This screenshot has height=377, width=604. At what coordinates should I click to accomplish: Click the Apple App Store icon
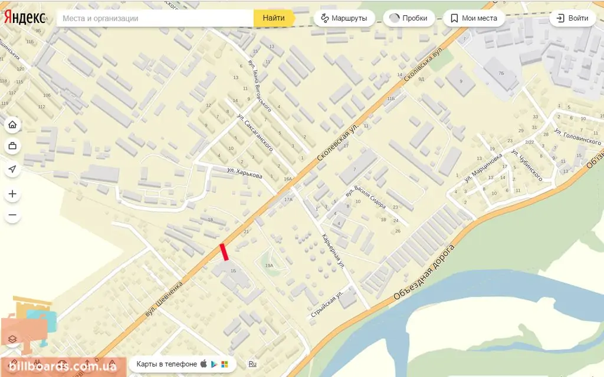(x=203, y=363)
